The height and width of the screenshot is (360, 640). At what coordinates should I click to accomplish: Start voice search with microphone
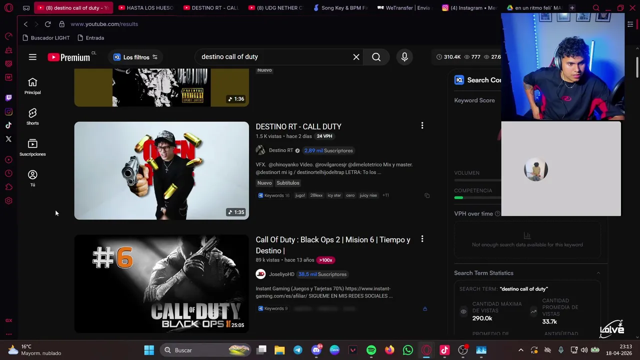(x=404, y=57)
